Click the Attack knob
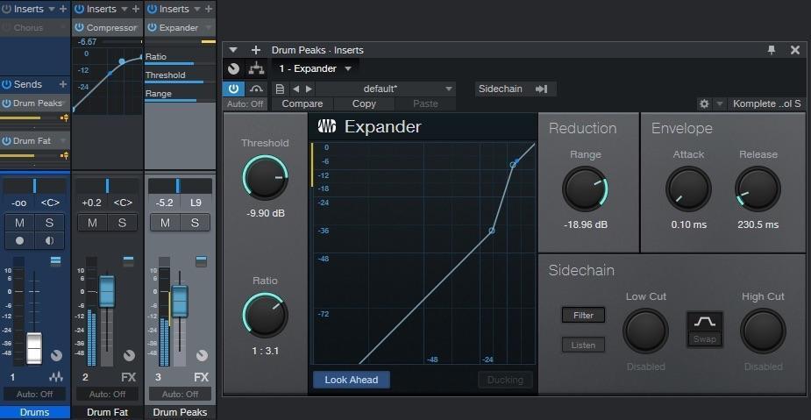 [688, 189]
